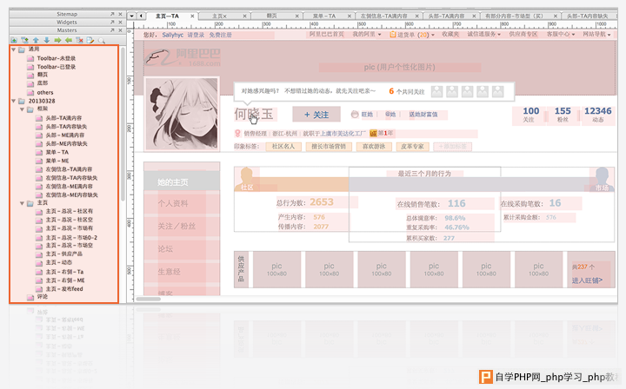
Task: Click the 免费注册 link
Action: pos(220,35)
